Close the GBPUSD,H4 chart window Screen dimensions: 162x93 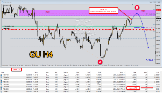click(x=159, y=2)
